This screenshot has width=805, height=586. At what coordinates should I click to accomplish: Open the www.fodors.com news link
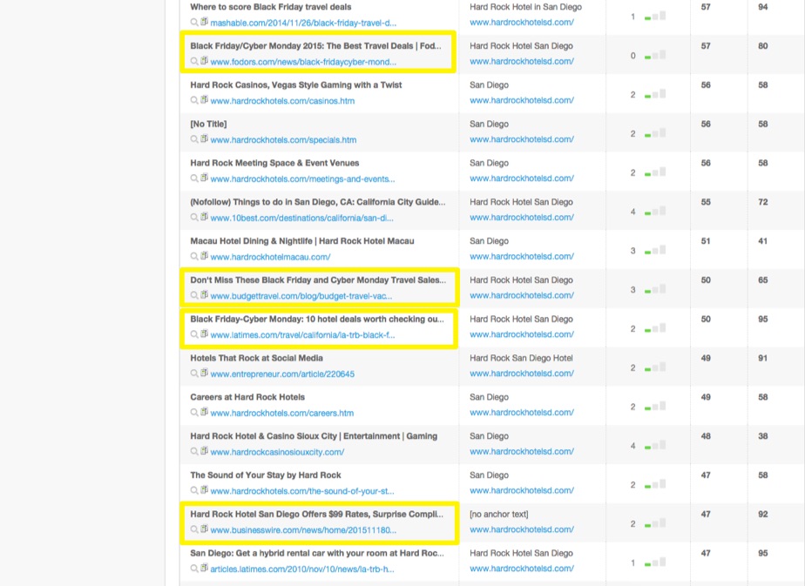(303, 62)
